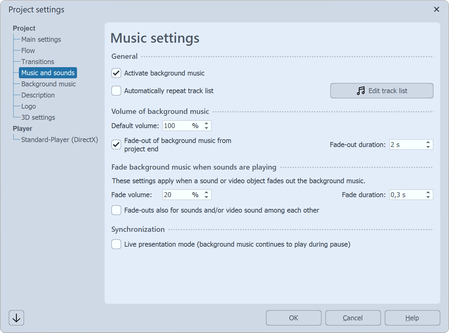Uncheck Activate background music

click(116, 73)
